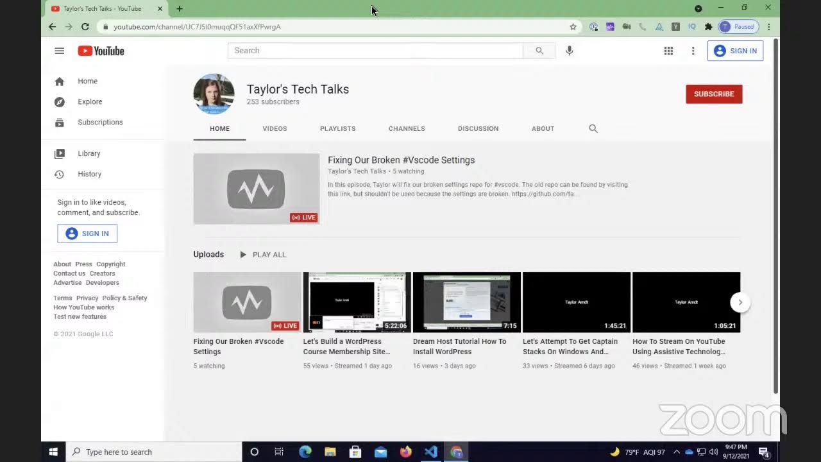Bookmark this page with the star icon
The height and width of the screenshot is (462, 821).
(573, 27)
